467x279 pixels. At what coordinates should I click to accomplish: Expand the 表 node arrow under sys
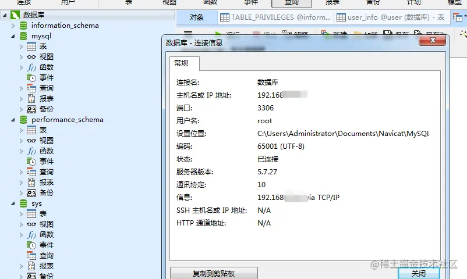[x=21, y=214]
